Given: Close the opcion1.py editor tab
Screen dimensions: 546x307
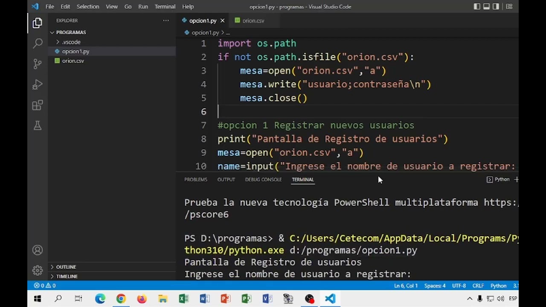Looking at the screenshot, I should [x=222, y=20].
